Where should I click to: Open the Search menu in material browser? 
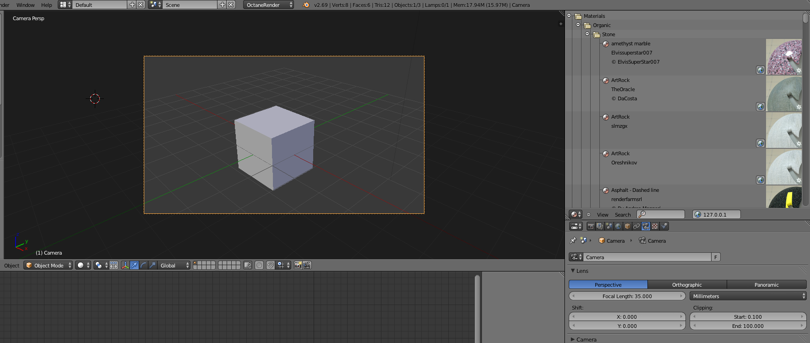coord(623,214)
